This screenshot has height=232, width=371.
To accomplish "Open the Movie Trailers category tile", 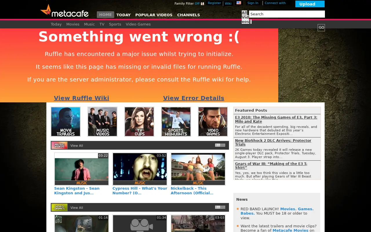I will coord(66,122).
